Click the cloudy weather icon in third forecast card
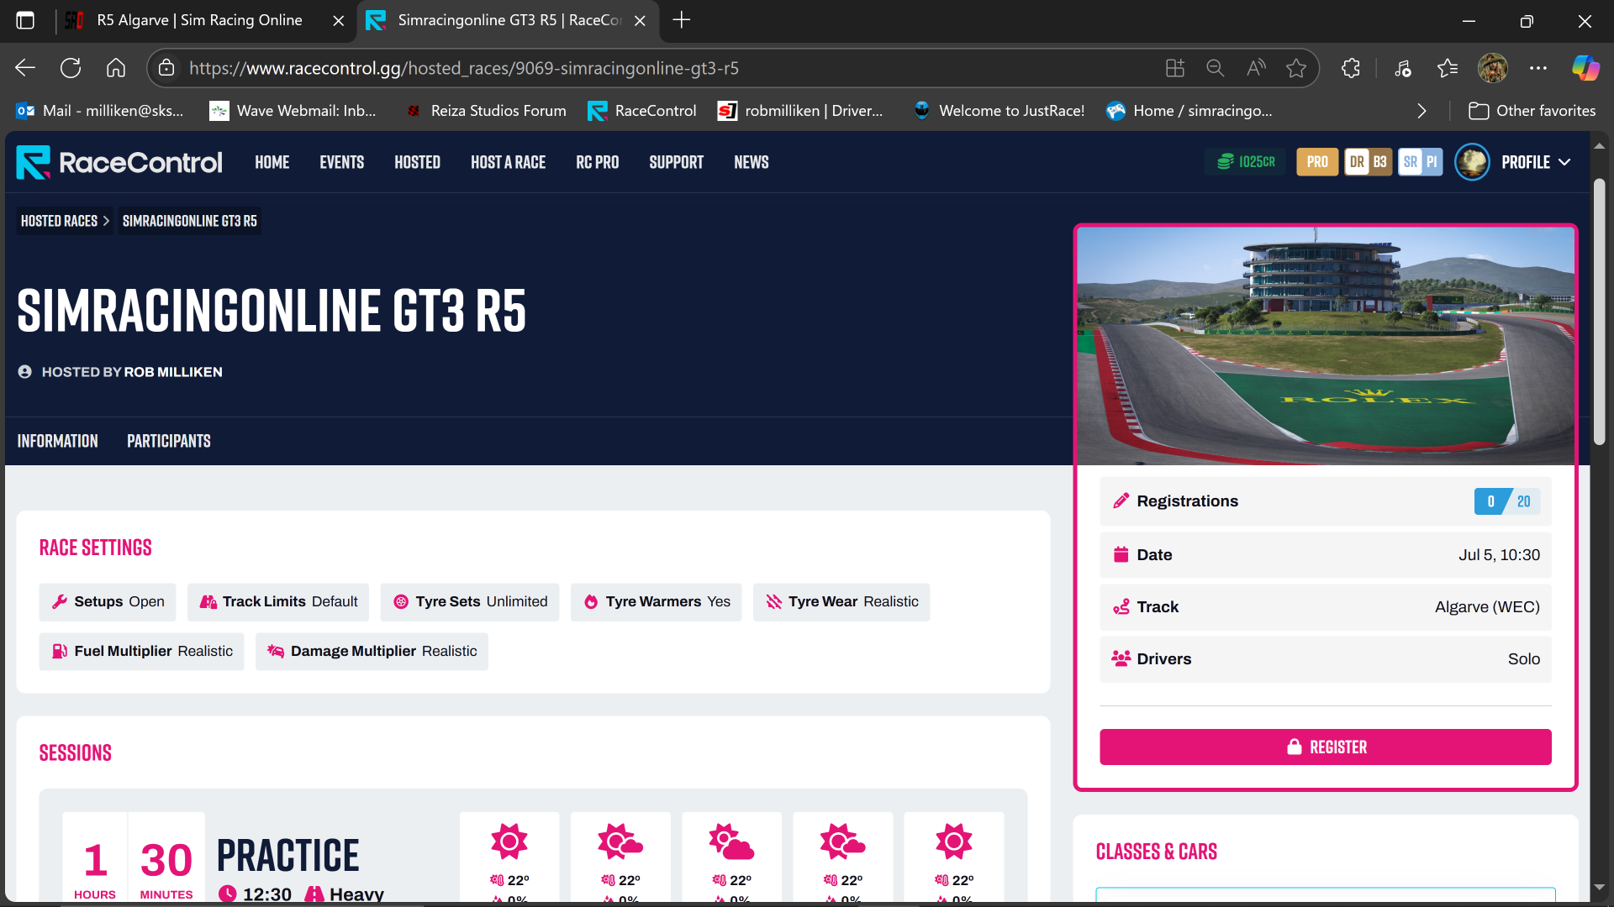The image size is (1614, 907). 731,841
